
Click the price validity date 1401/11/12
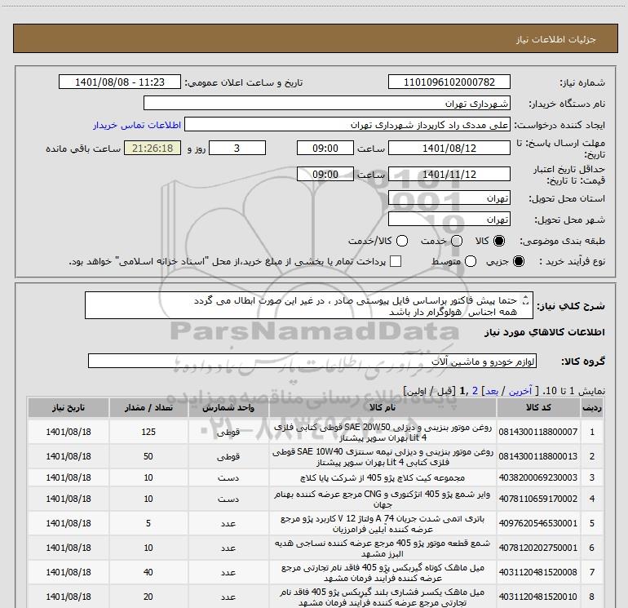click(449, 174)
